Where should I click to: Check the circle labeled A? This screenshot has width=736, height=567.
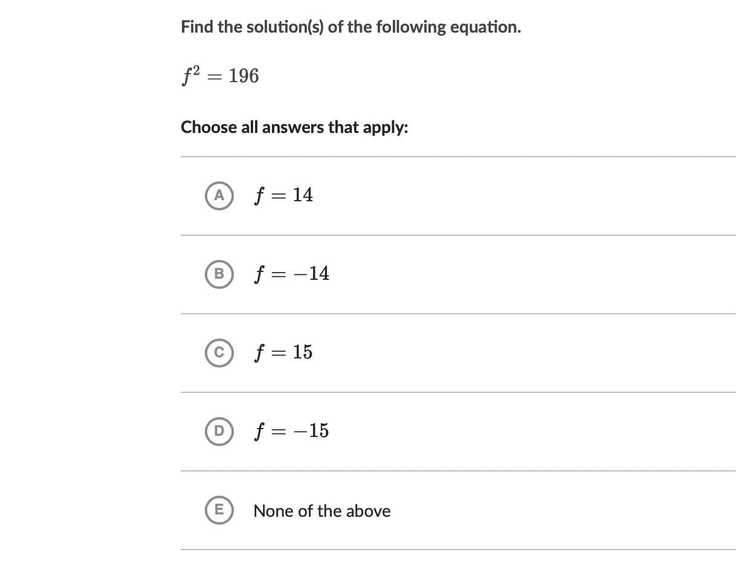[x=219, y=195]
